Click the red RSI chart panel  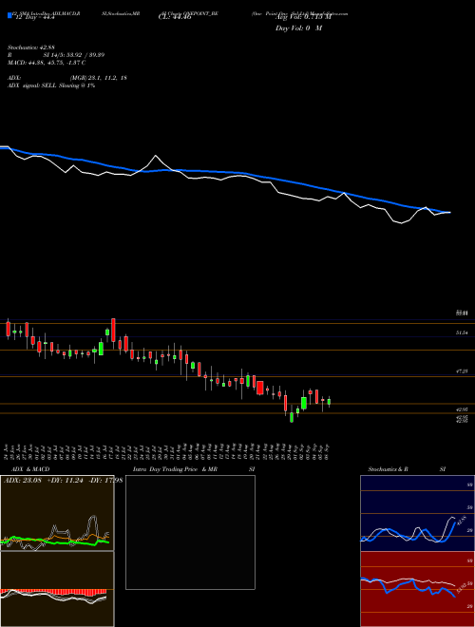(417, 589)
